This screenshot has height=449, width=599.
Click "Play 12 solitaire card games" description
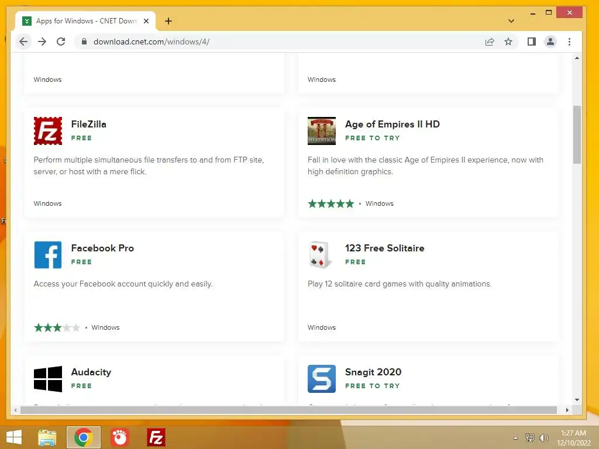[x=400, y=284]
